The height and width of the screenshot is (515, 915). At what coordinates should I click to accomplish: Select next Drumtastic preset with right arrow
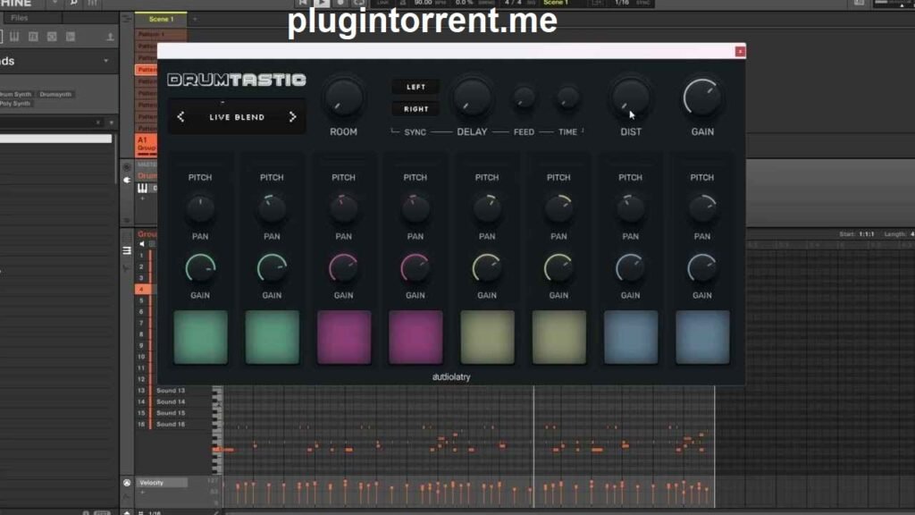[292, 117]
